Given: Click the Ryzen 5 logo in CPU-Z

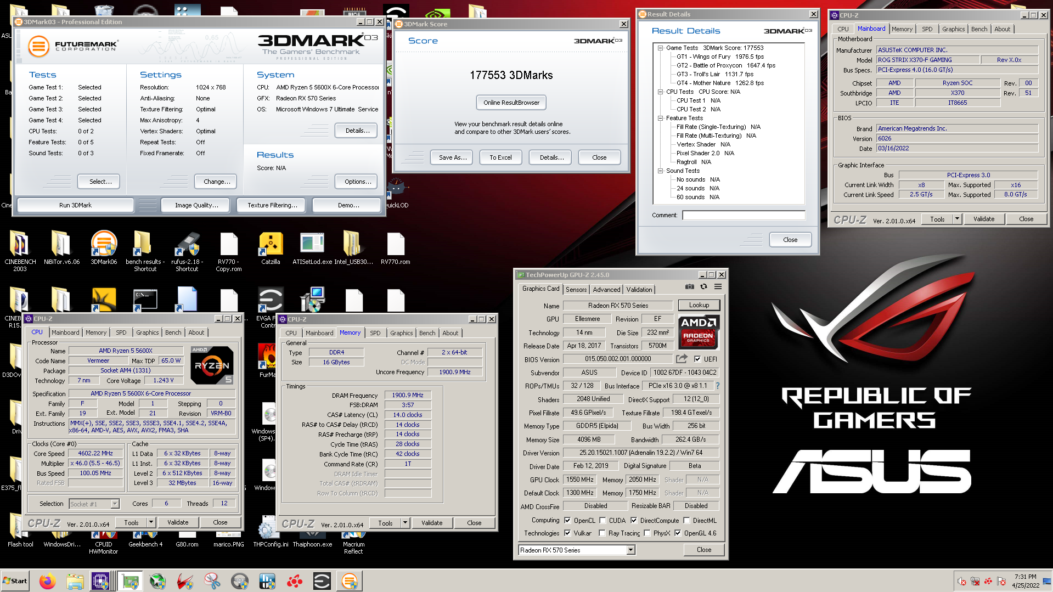Looking at the screenshot, I should 212,365.
